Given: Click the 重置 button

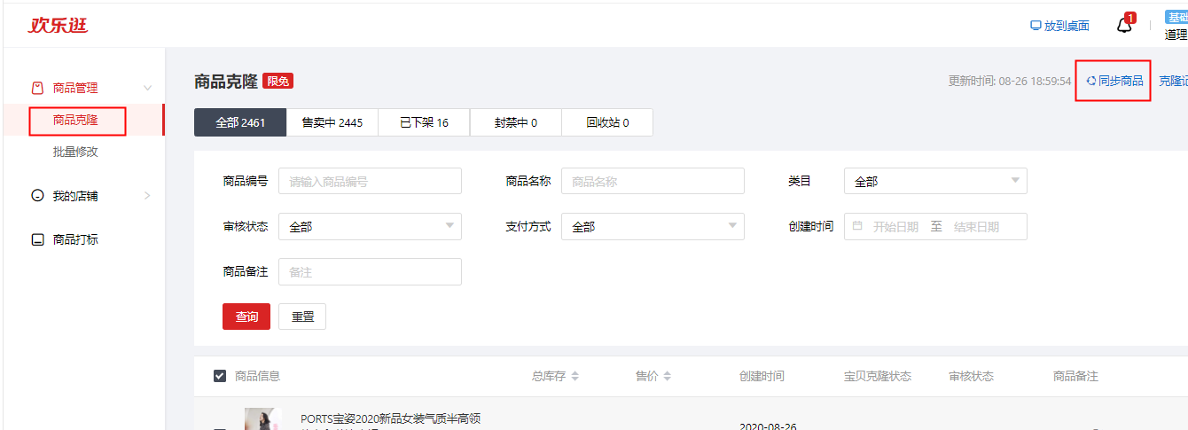Looking at the screenshot, I should (x=302, y=317).
